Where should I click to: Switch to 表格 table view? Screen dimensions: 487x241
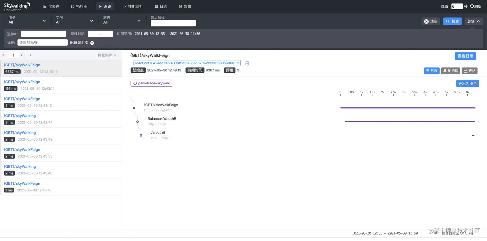[470, 71]
